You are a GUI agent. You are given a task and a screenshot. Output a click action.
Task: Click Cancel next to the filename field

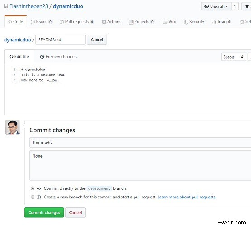[97, 40]
